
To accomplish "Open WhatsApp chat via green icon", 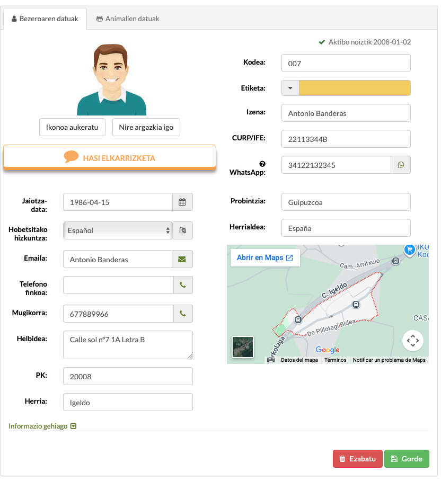I will pyautogui.click(x=400, y=165).
